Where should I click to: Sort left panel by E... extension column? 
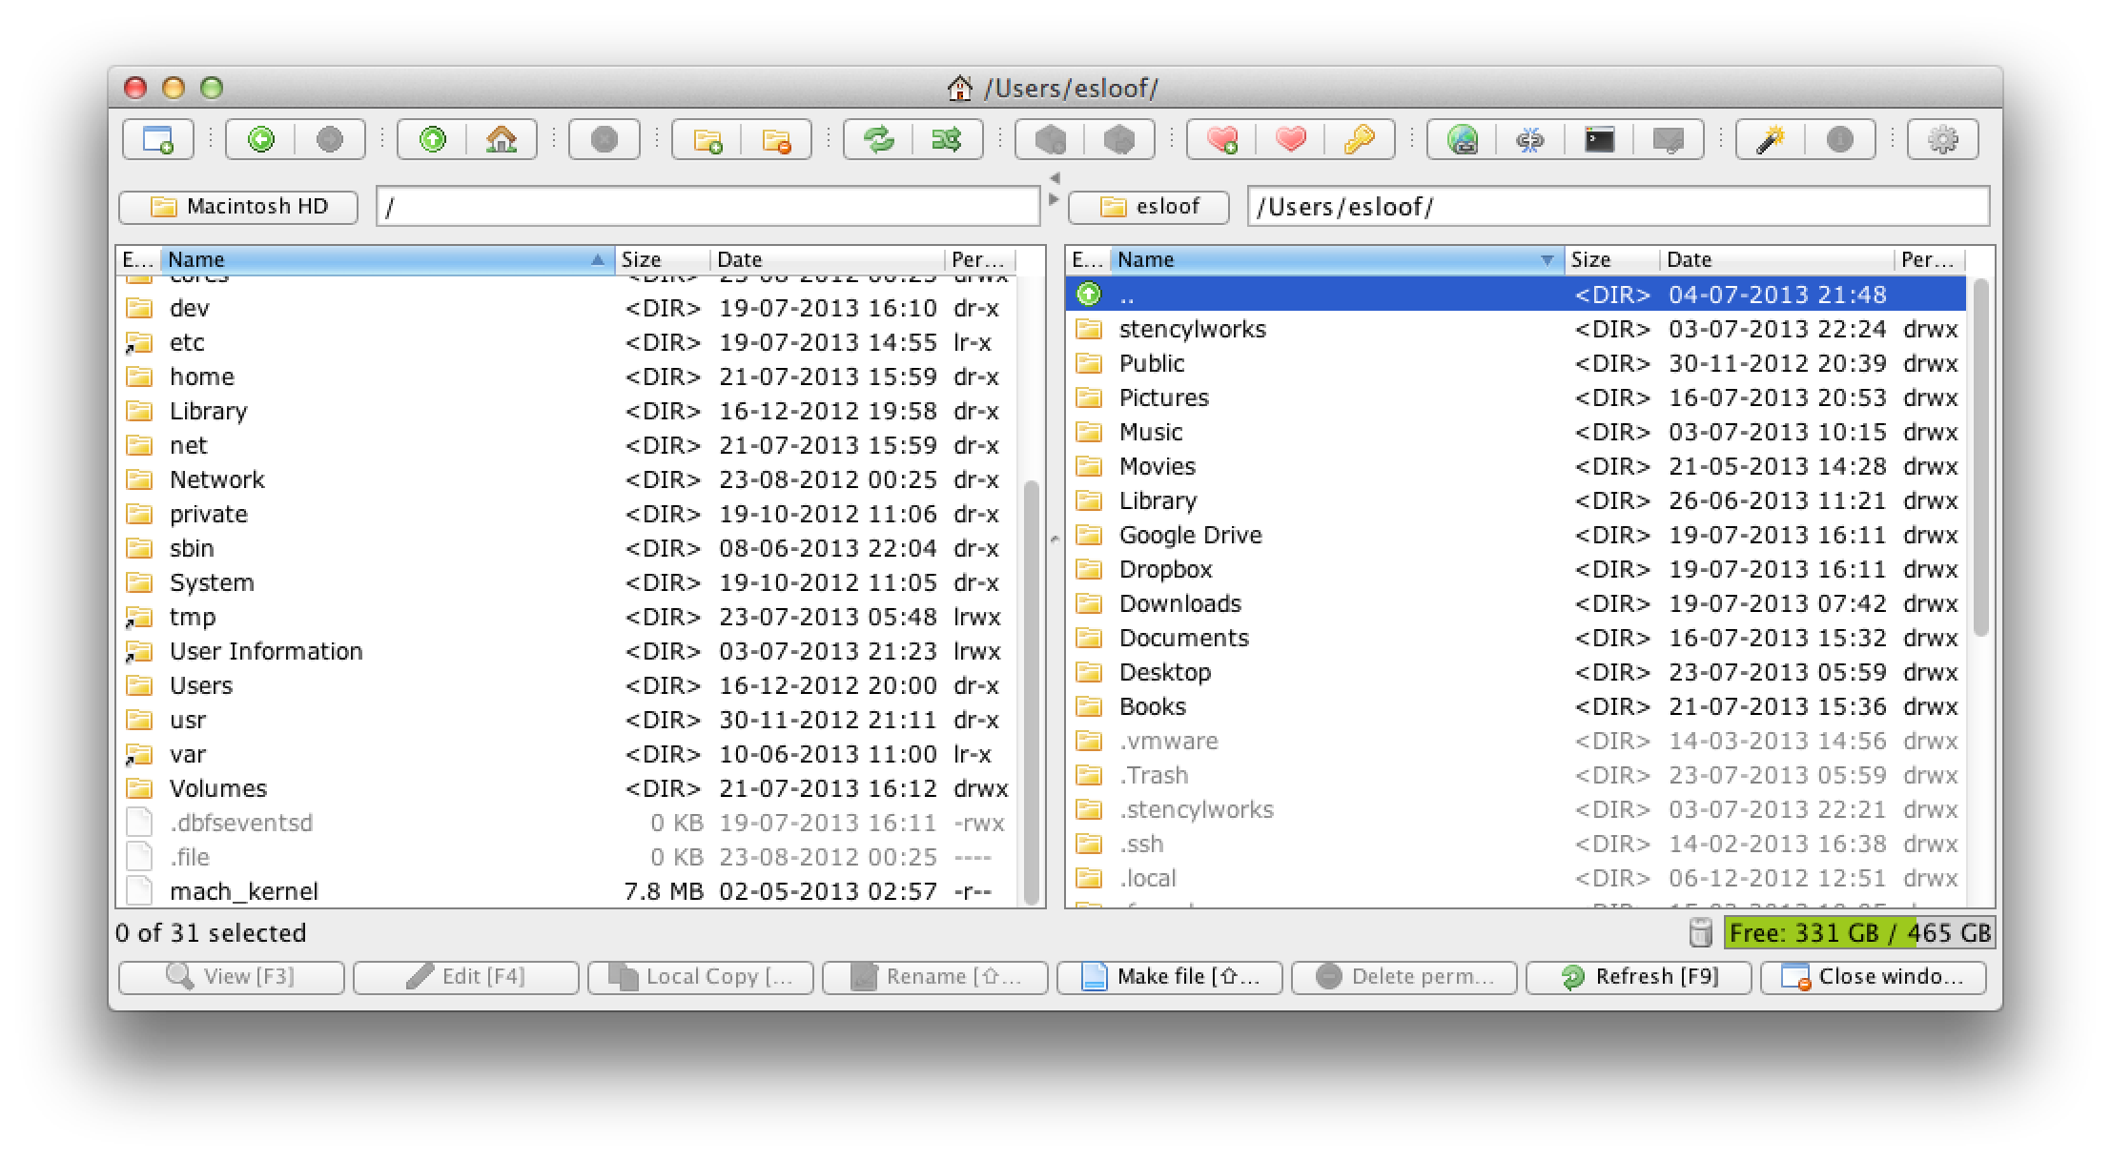138,259
